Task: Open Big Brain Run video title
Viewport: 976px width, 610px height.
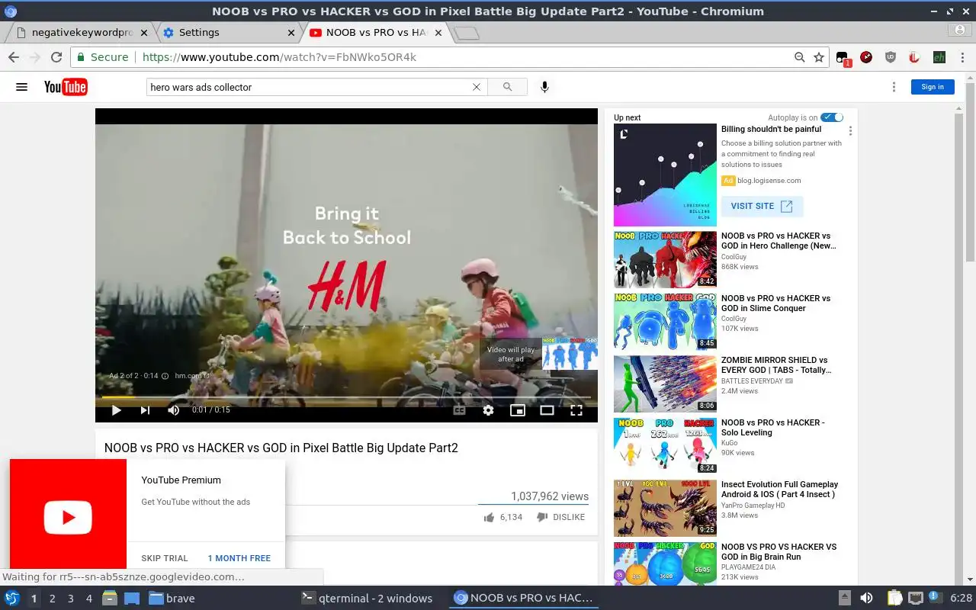Action: (779, 552)
